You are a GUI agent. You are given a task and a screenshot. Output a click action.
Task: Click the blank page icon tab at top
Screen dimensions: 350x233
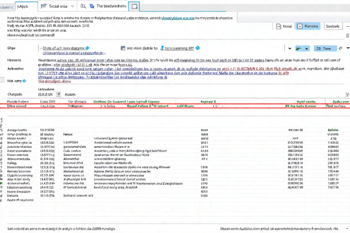coord(134,6)
